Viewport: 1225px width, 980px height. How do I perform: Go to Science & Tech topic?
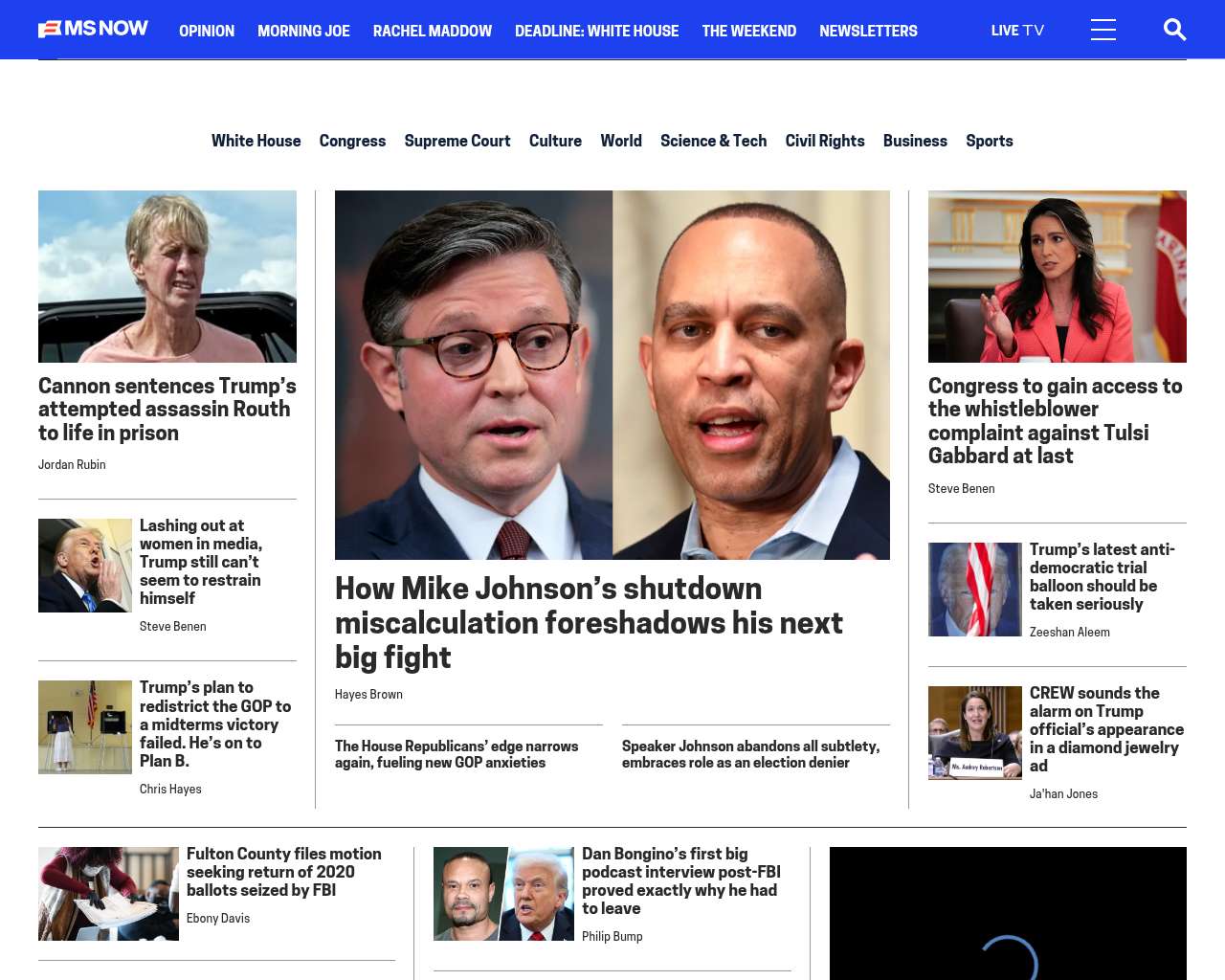tap(713, 141)
